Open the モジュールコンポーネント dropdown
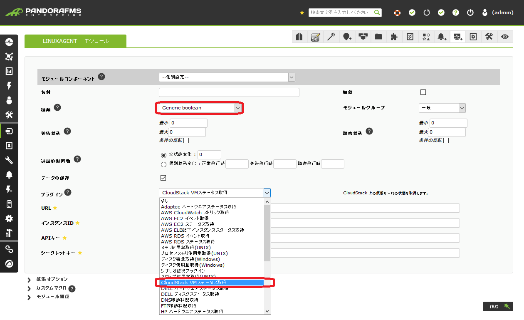This screenshot has width=524, height=320. (x=227, y=77)
